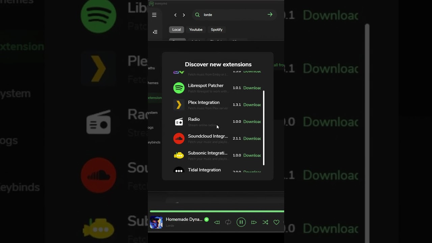Focus the search field containing lorde
Screen dimensions: 432x243
(x=234, y=15)
